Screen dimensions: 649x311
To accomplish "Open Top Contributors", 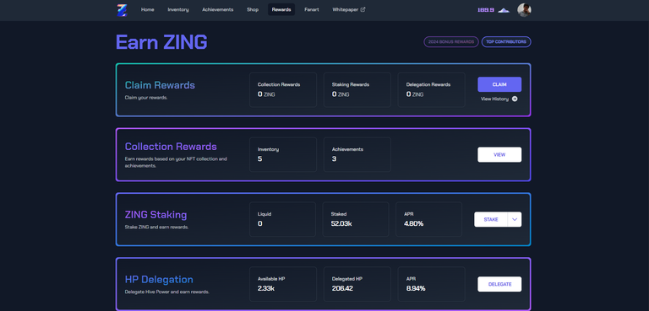I will [x=506, y=41].
